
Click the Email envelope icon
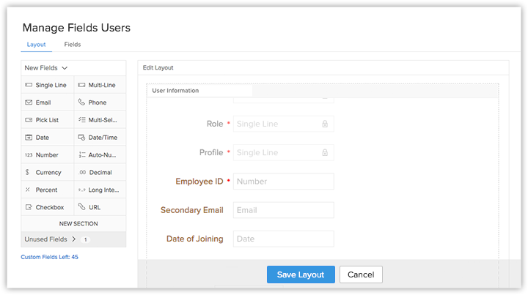click(x=29, y=103)
